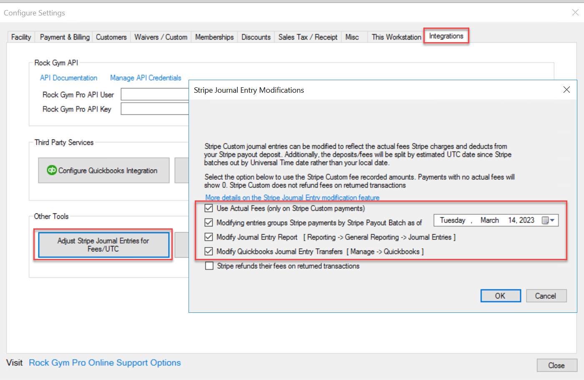Image resolution: width=584 pixels, height=380 pixels.
Task: Click the Other Tools group label
Action: coord(51,216)
